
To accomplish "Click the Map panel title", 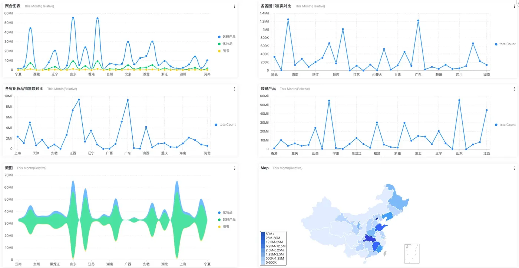I will tap(265, 168).
